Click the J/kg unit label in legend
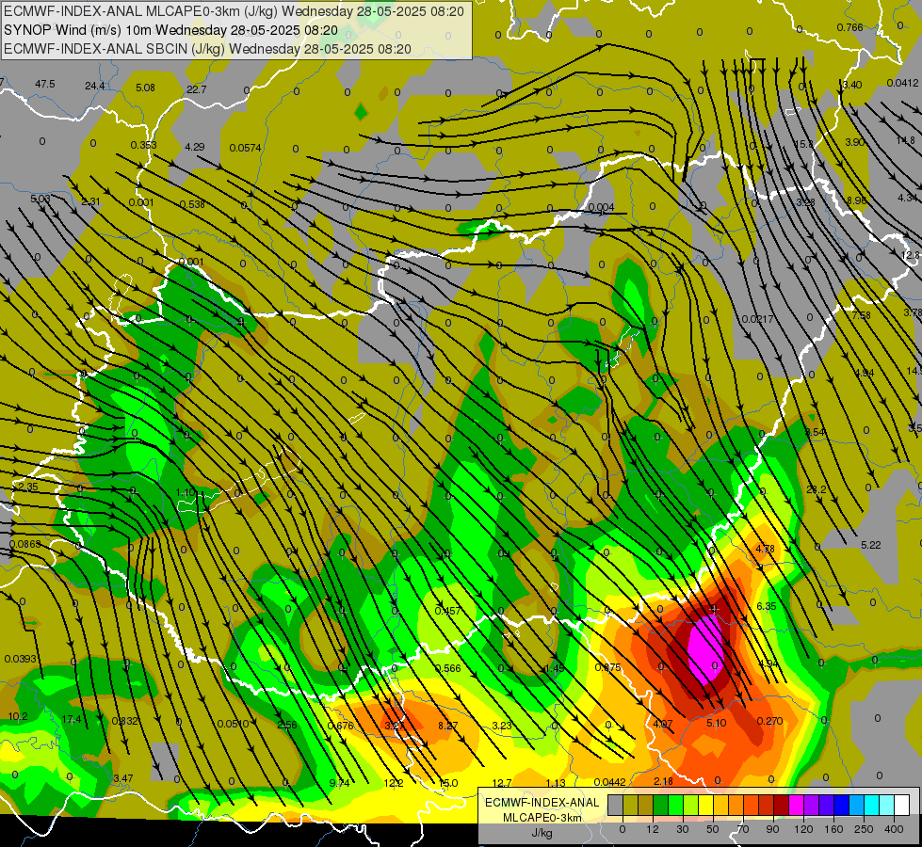Viewport: 922px width, 847px height. (542, 833)
